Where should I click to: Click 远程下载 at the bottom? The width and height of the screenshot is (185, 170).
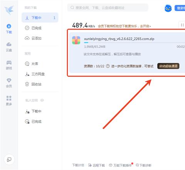coord(97,165)
